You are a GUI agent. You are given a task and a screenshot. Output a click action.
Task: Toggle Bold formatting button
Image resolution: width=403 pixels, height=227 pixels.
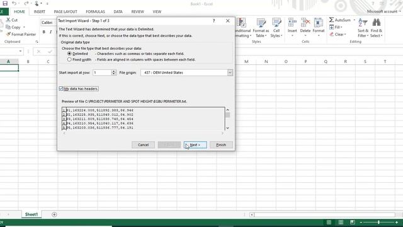[x=44, y=32]
